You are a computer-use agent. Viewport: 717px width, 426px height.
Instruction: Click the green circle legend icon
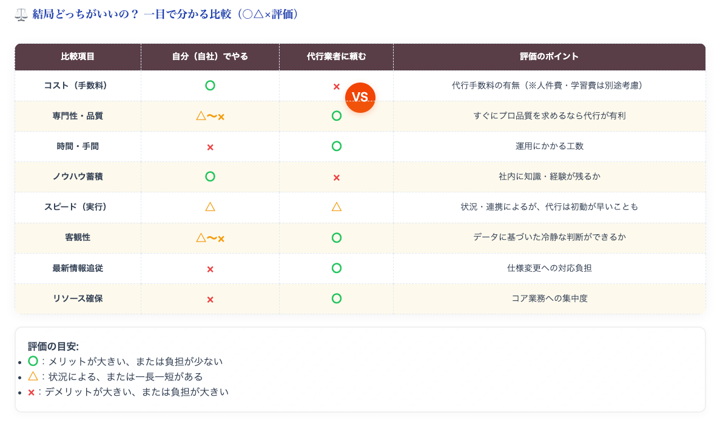33,361
